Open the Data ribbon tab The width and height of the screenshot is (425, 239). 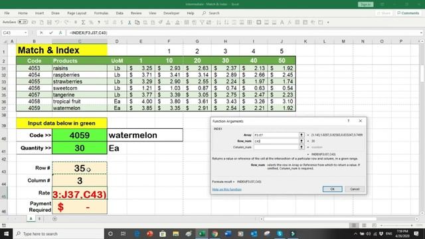pyautogui.click(x=120, y=13)
